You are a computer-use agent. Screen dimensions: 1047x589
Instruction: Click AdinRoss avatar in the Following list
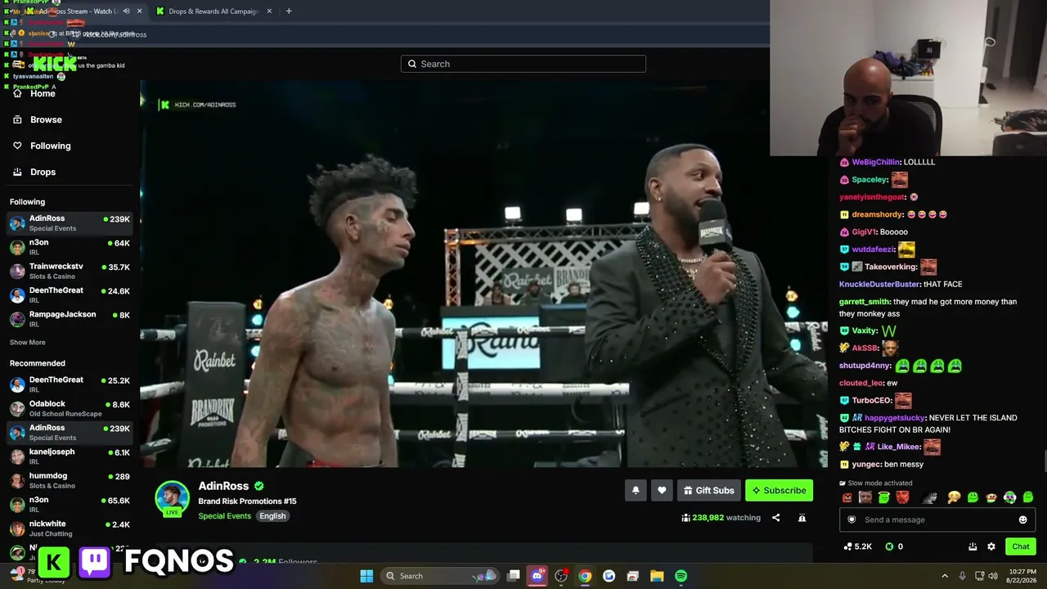tap(17, 223)
